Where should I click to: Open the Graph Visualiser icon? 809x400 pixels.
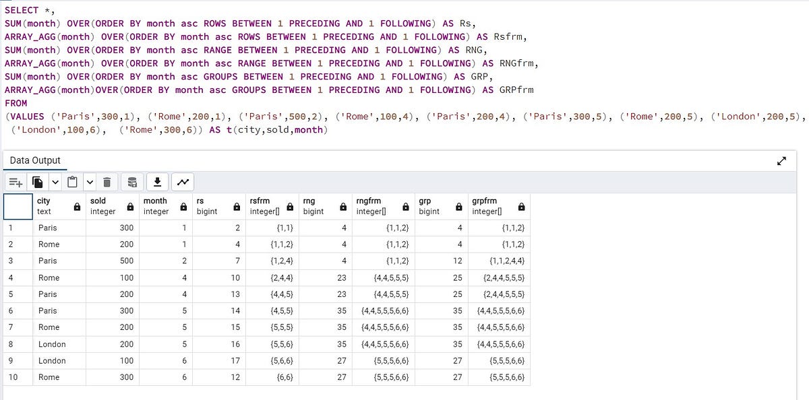181,182
